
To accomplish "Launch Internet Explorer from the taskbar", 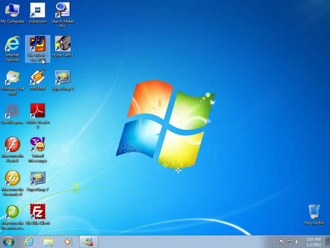I will click(29, 242).
